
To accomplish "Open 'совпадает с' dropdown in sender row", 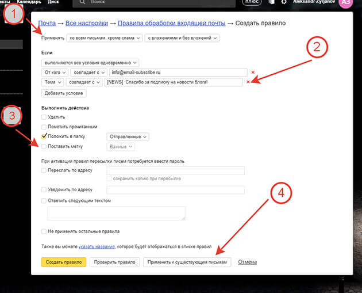I will [x=89, y=73].
